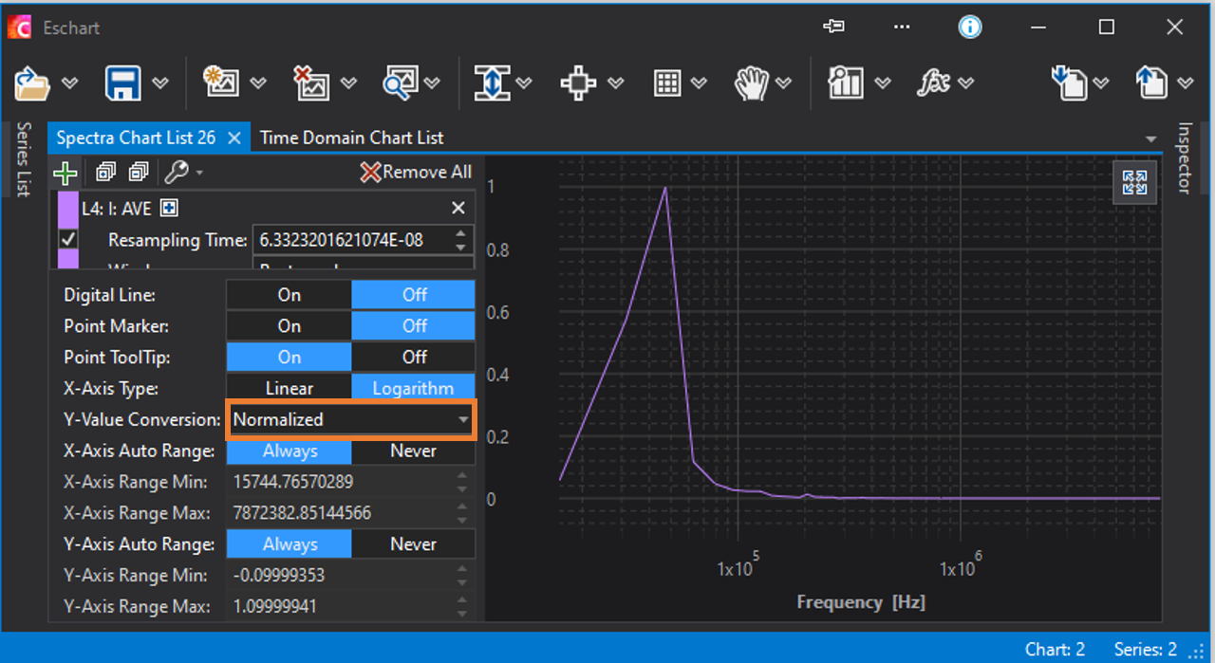The width and height of the screenshot is (1215, 663).
Task: Increase Resampling Time with up stepper
Action: pyautogui.click(x=460, y=233)
